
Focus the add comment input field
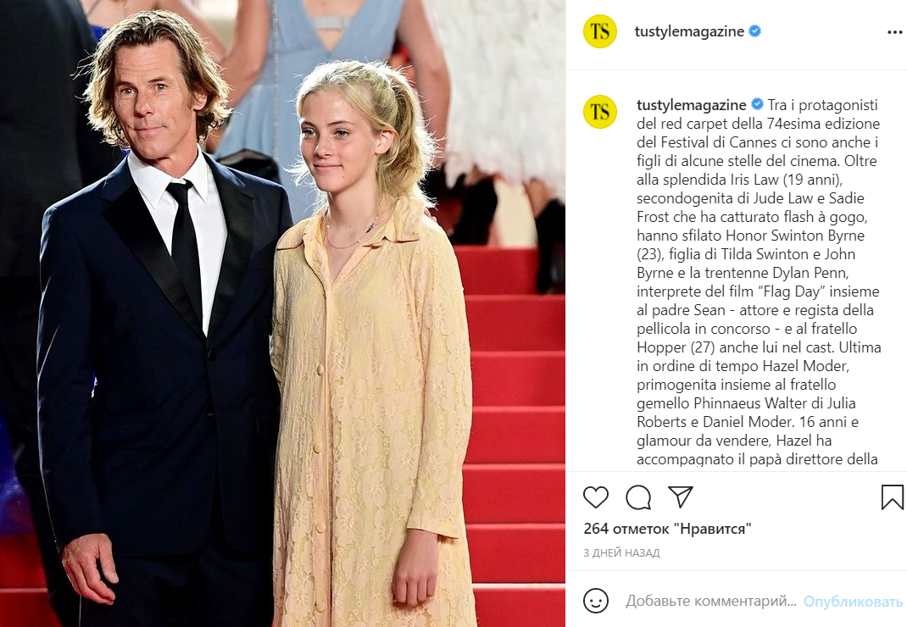711,601
